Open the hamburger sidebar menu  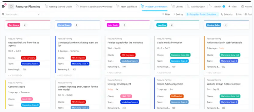(3, 7)
